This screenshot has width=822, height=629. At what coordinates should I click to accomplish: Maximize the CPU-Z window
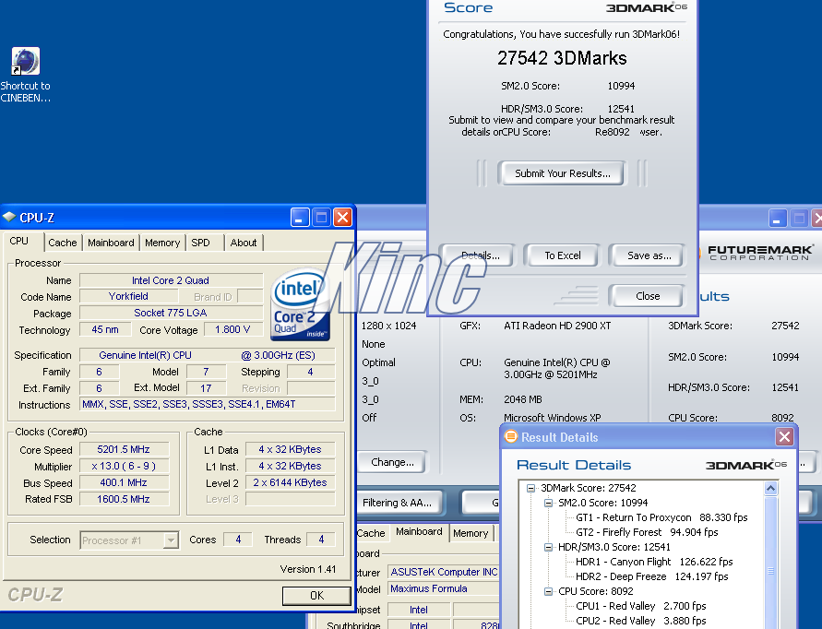tap(321, 218)
